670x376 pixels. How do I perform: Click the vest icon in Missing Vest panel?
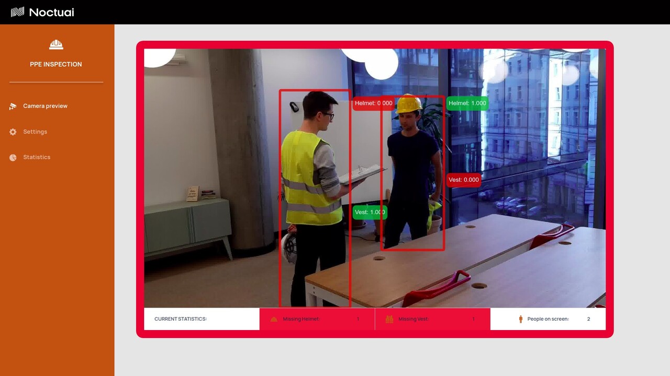point(389,319)
